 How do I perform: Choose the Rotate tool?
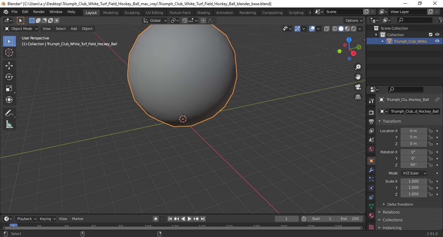(x=9, y=77)
